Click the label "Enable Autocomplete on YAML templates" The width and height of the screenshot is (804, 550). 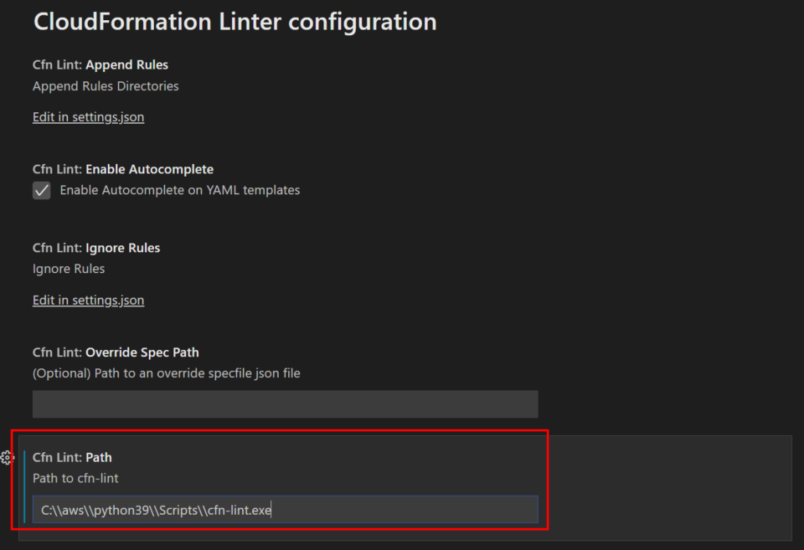178,190
